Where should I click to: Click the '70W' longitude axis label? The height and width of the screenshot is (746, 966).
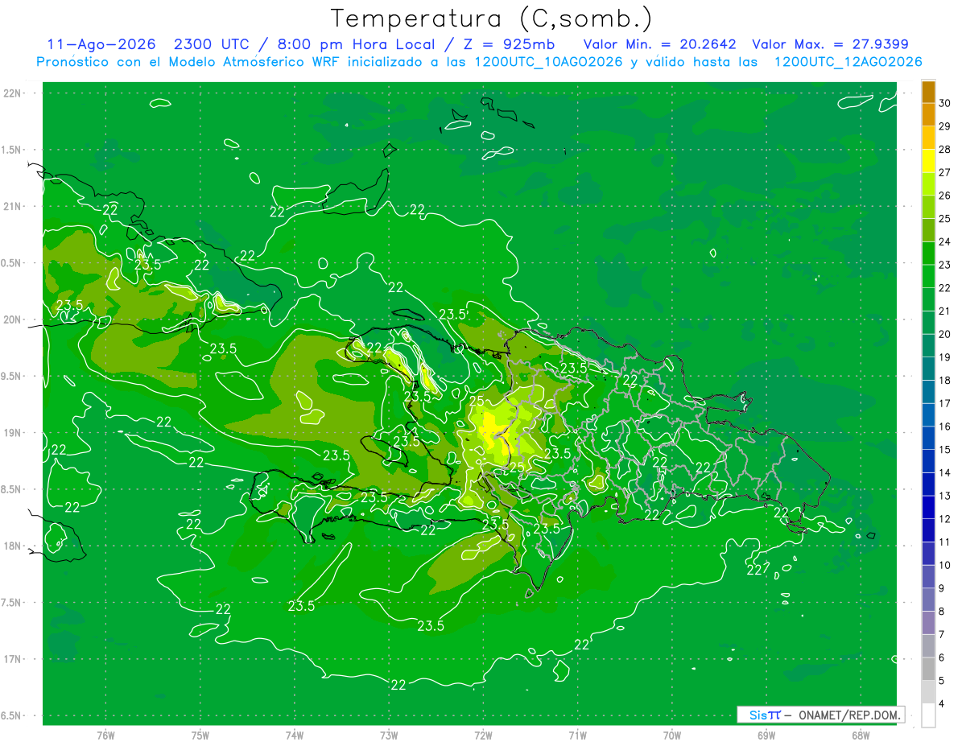click(672, 736)
